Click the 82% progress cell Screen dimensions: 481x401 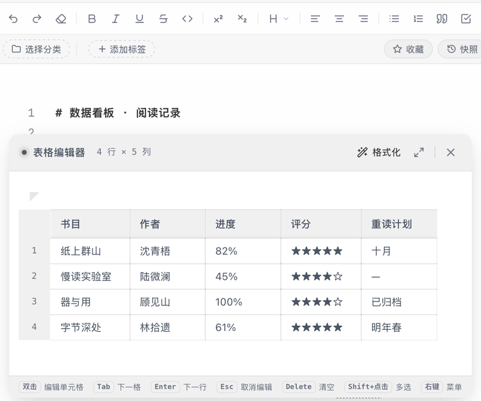click(x=243, y=251)
